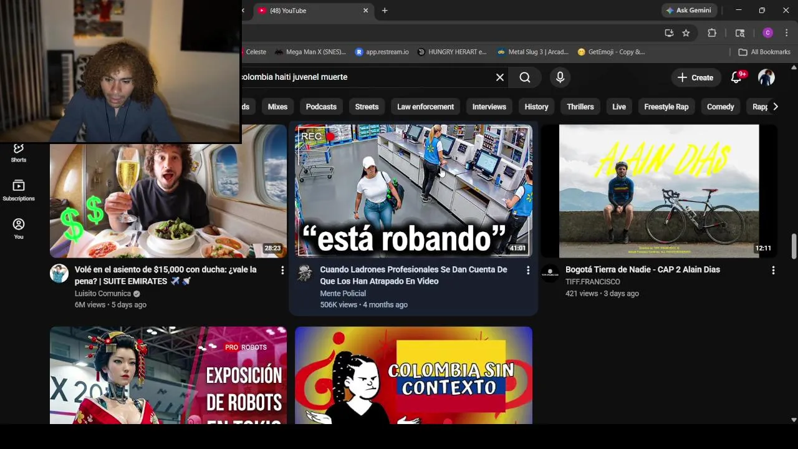The width and height of the screenshot is (798, 449).
Task: Open title "Cuando Ladrones Profesionales Se Dan Cuenta"
Action: (413, 276)
